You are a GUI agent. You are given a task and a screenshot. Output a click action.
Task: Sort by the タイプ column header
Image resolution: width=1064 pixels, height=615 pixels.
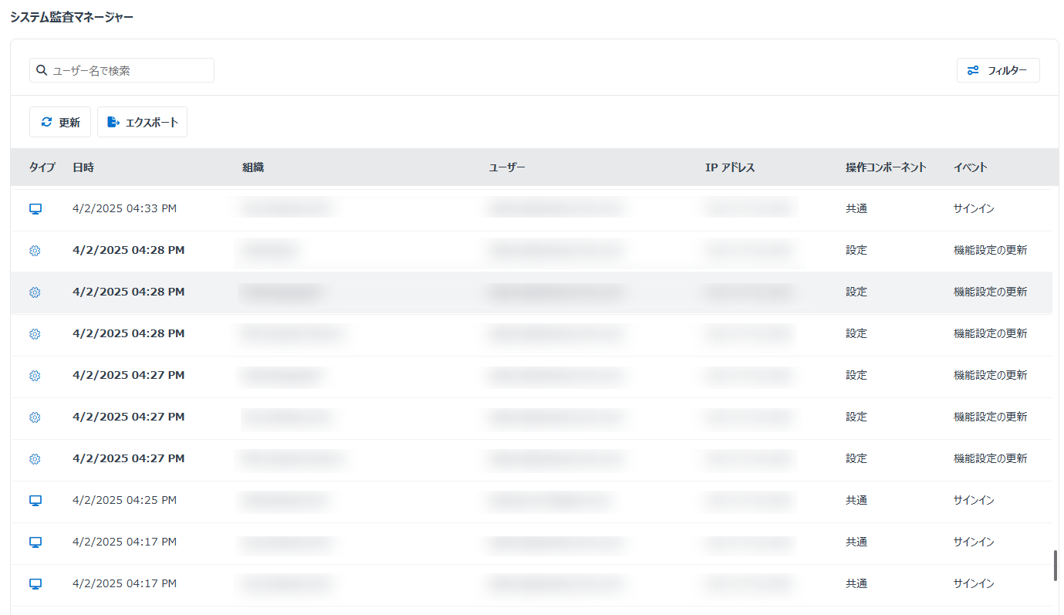click(42, 167)
